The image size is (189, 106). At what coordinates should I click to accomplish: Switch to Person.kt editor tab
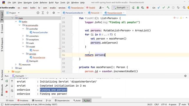95,13
